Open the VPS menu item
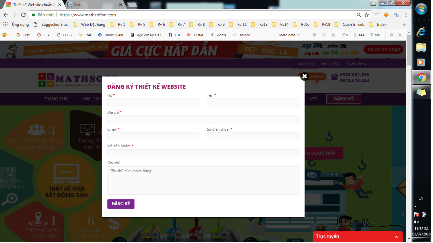The height and width of the screenshot is (243, 433). pyautogui.click(x=314, y=99)
